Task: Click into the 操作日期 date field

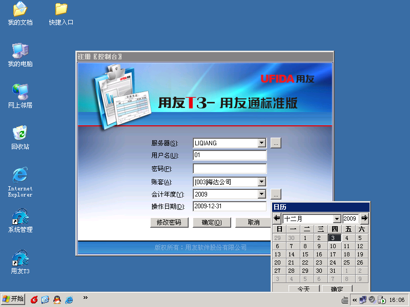Action: pyautogui.click(x=230, y=206)
